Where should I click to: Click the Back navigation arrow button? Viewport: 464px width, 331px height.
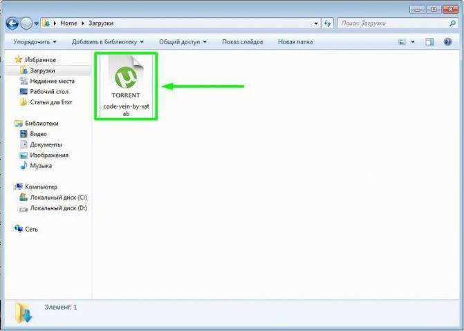click(12, 23)
